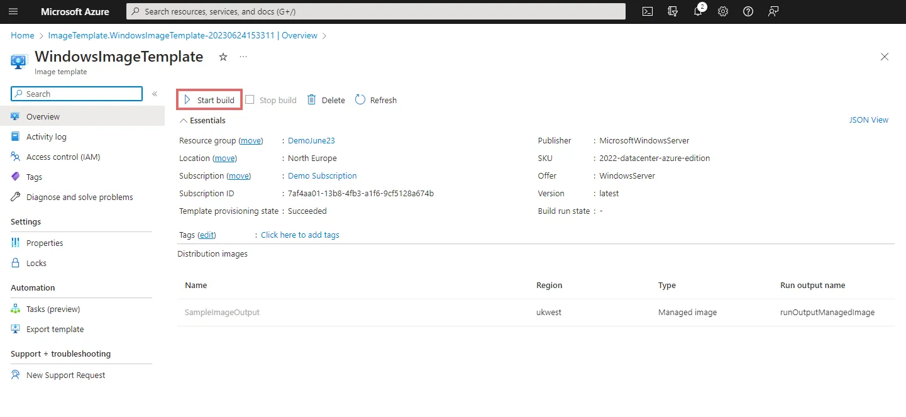The image size is (906, 417).
Task: Click edit link beside Tags
Action: coord(207,235)
